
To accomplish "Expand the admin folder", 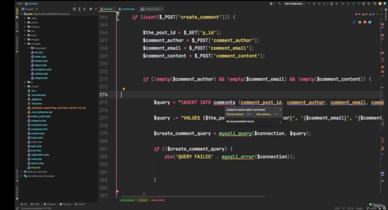I will point(25,22).
